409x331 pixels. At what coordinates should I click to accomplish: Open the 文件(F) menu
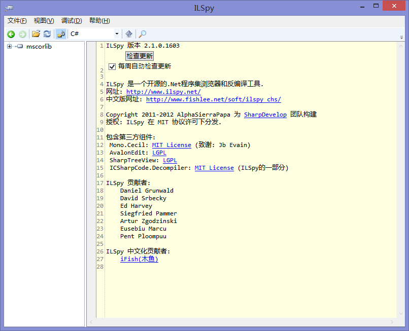pos(17,21)
